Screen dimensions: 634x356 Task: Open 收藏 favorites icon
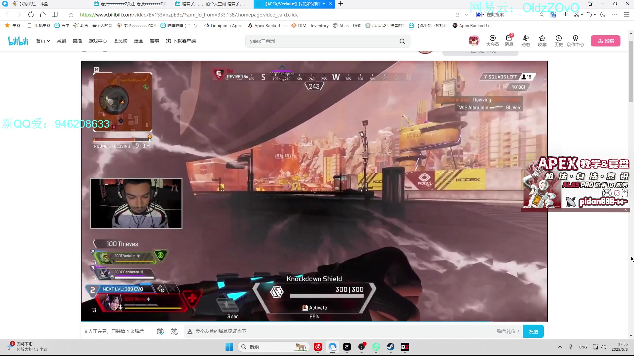click(542, 41)
